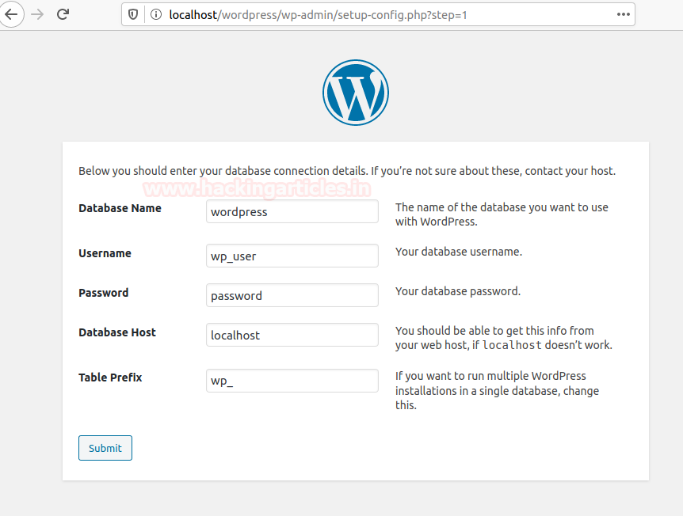Click the browser forward arrow
Screen dimensions: 683x516
point(37,14)
